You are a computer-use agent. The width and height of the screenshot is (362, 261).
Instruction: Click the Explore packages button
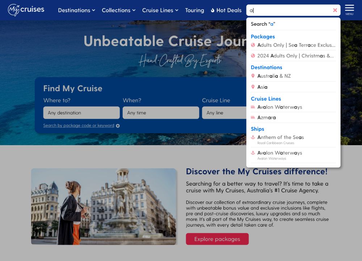[x=217, y=239]
